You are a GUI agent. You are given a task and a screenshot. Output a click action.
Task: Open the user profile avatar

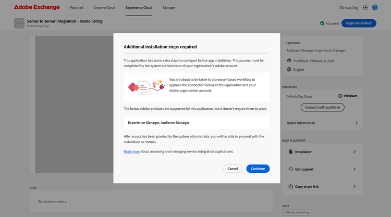(375, 7)
